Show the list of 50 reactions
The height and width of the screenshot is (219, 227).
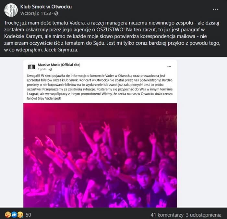coord(28,215)
